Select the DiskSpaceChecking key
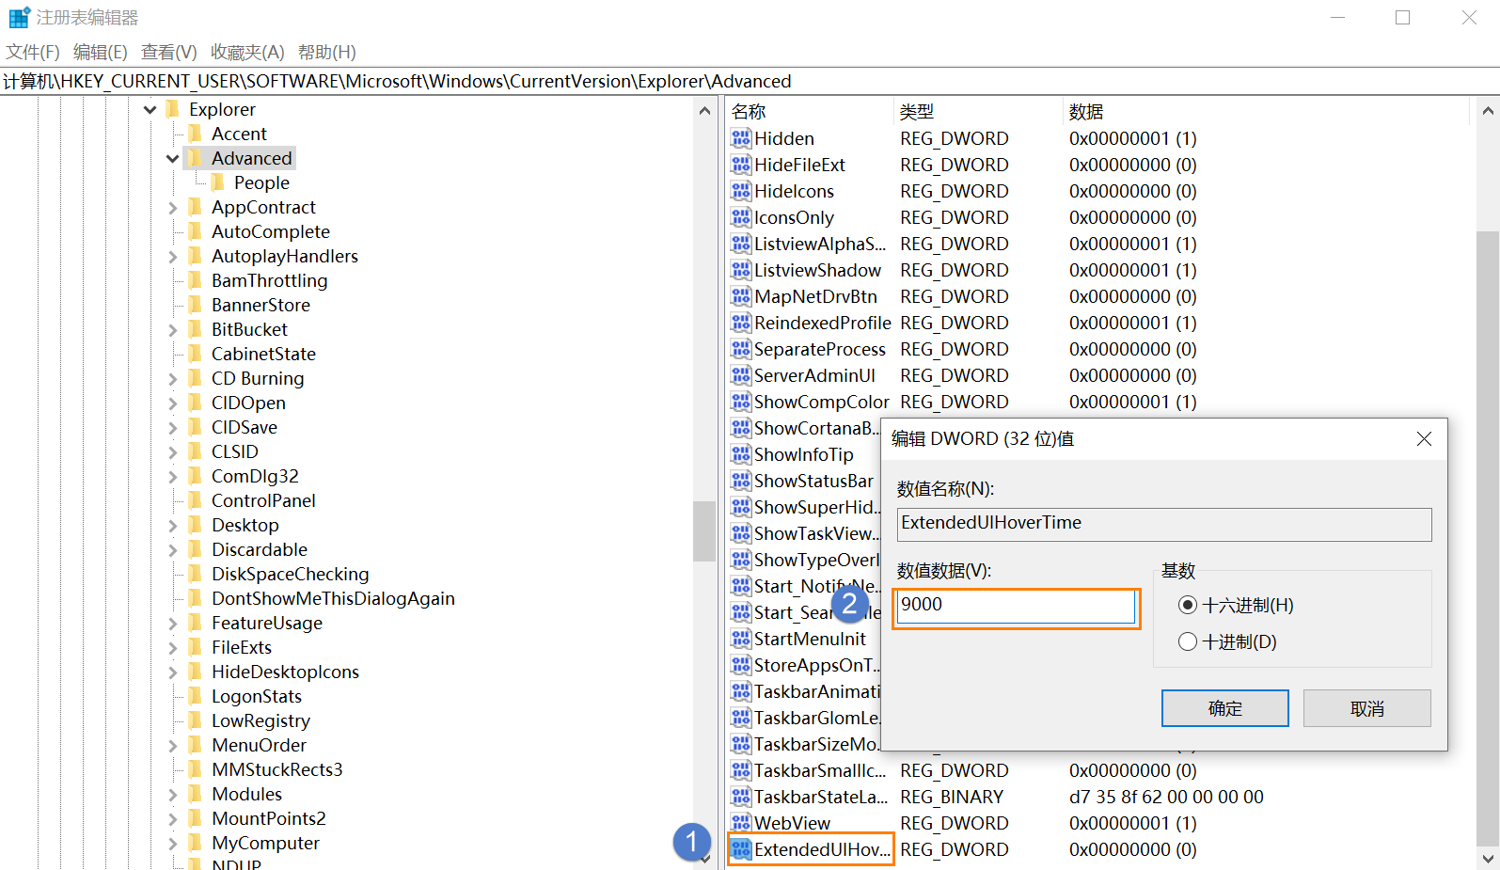1500x870 pixels. click(x=290, y=575)
